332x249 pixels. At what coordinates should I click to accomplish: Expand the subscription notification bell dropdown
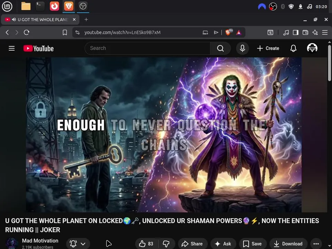coord(78,244)
